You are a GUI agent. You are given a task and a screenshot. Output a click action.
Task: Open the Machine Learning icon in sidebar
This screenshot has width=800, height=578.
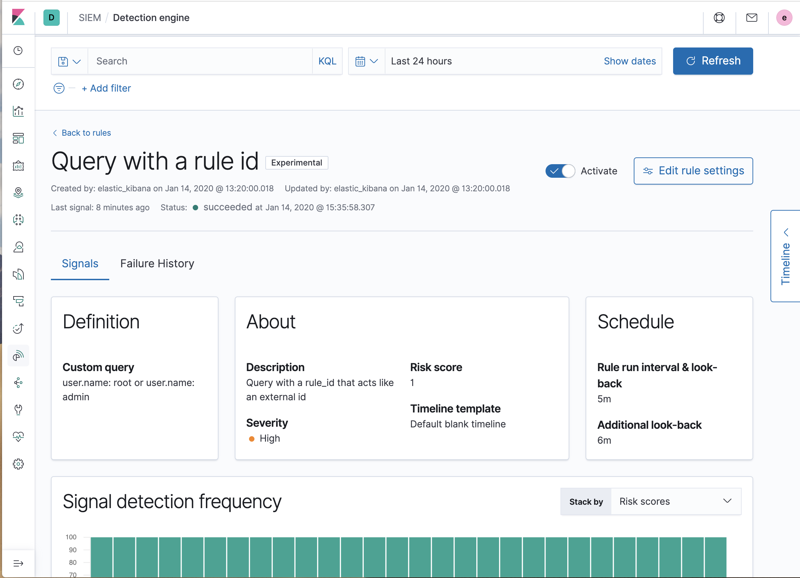[18, 220]
